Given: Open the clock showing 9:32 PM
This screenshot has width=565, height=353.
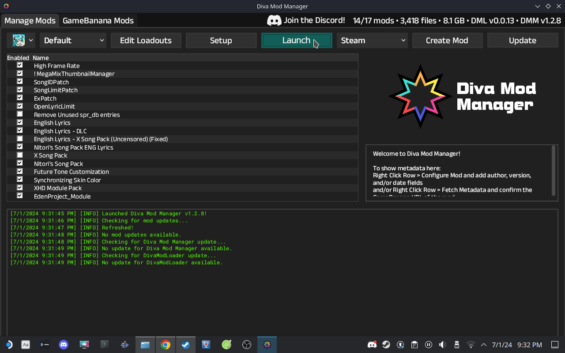Looking at the screenshot, I should (x=530, y=345).
